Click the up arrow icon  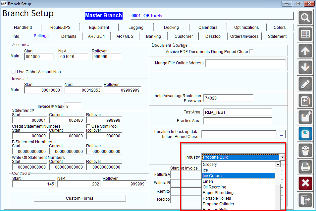pyautogui.click(x=305, y=51)
